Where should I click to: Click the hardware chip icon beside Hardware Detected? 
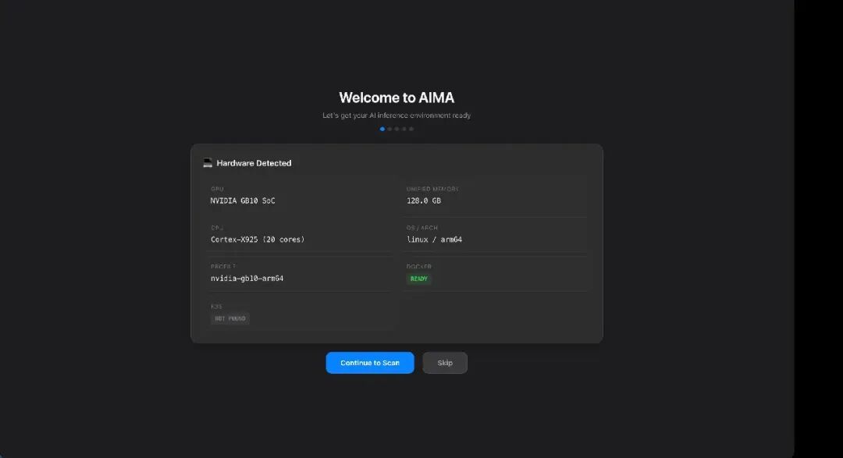pyautogui.click(x=208, y=163)
